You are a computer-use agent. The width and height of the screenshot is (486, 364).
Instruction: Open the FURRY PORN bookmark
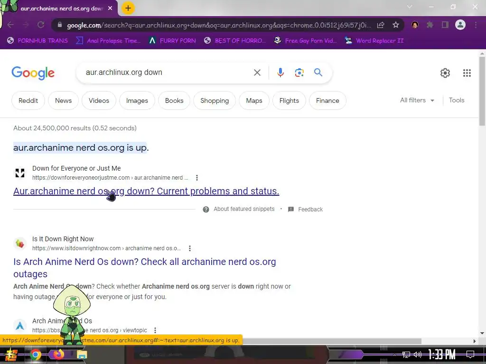point(172,41)
